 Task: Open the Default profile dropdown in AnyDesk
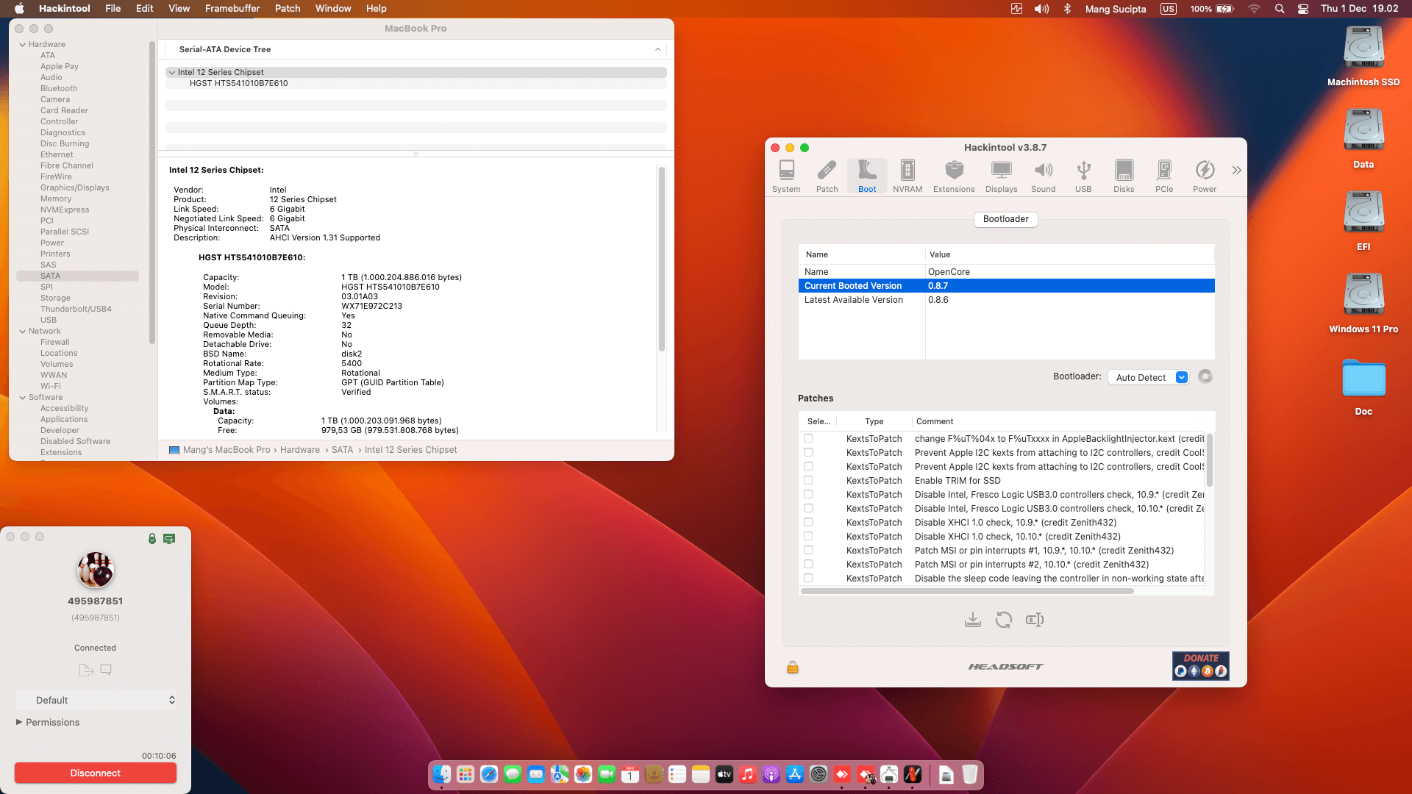(x=96, y=700)
